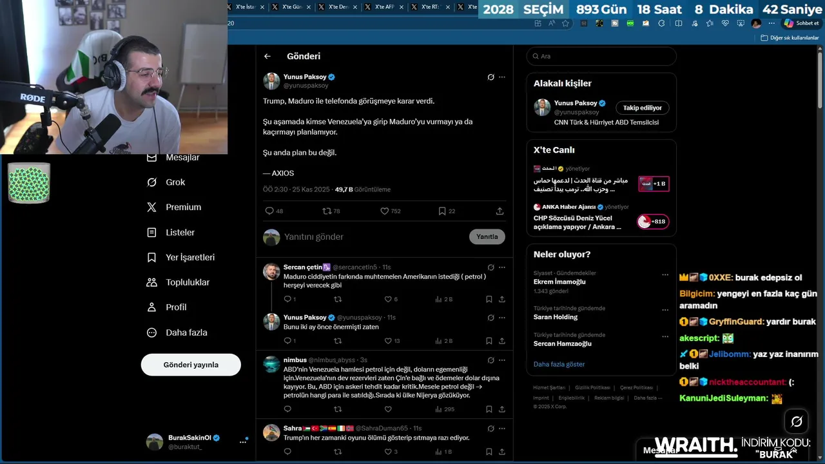Open the three-dot menu on Yunus Paksoy's reply
This screenshot has width=825, height=464.
(x=502, y=318)
